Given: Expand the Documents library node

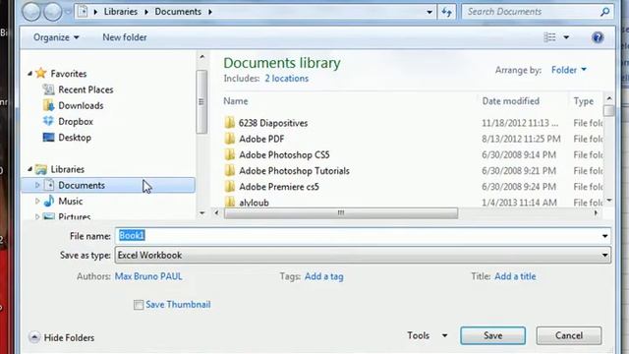Looking at the screenshot, I should point(37,185).
